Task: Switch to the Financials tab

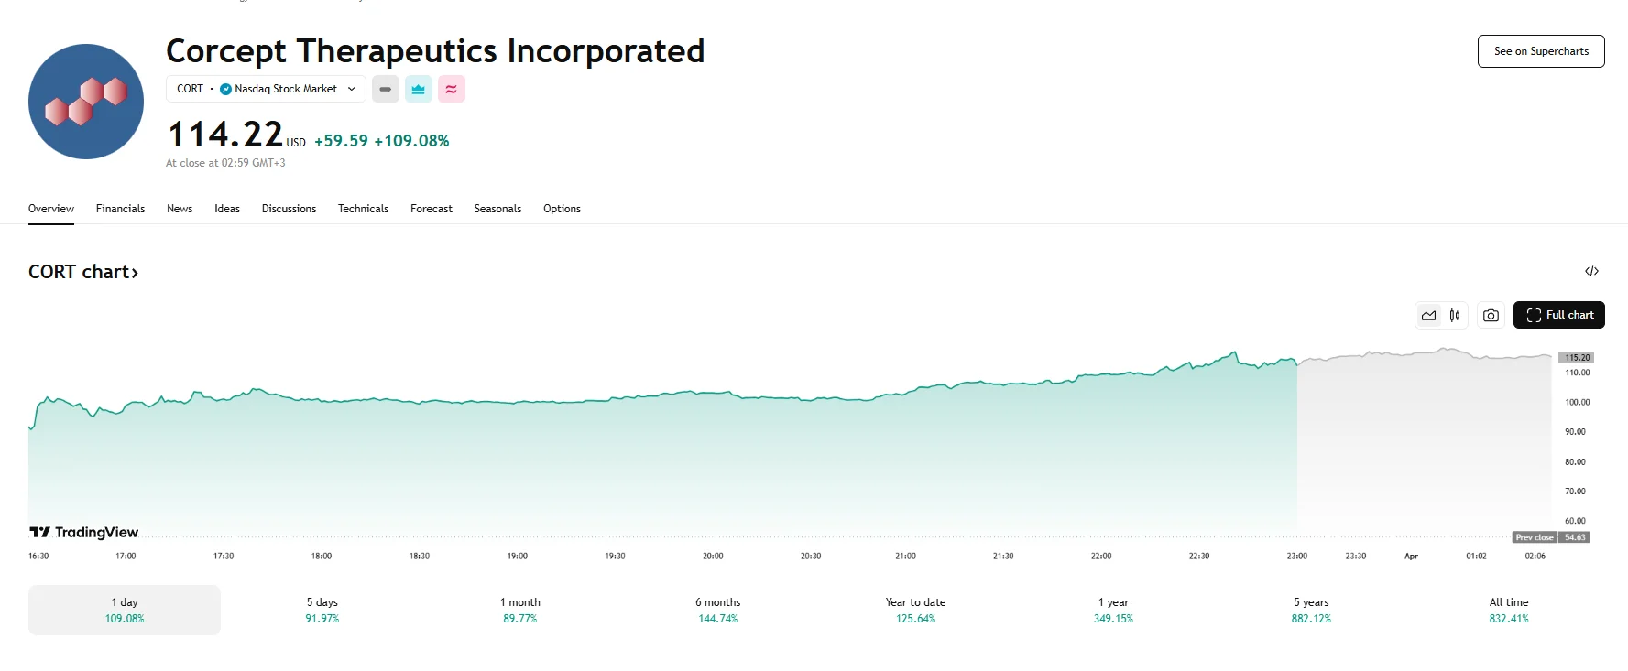Action: [120, 208]
